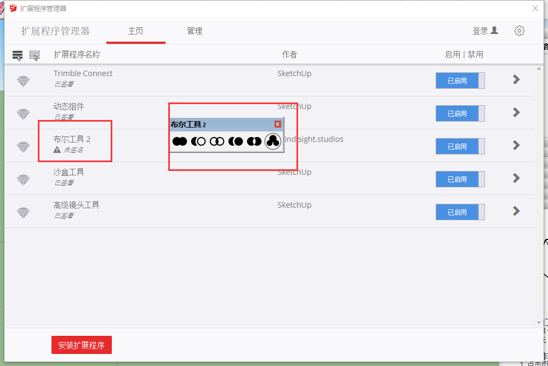Switch to the 管理 tab

tap(195, 31)
